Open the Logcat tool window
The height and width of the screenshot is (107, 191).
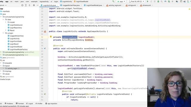[30, 103]
